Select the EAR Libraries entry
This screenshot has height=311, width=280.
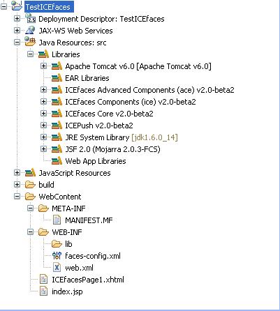(87, 78)
